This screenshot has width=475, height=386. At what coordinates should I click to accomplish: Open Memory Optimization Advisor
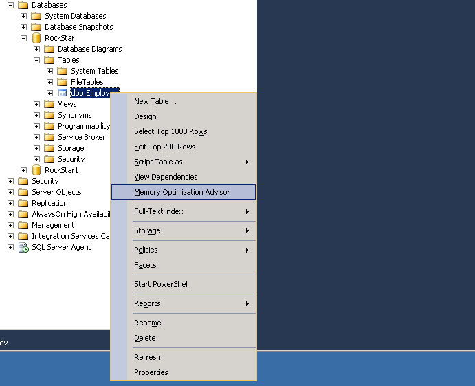click(182, 192)
